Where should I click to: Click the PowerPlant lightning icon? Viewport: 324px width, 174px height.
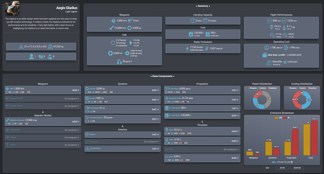tap(167, 89)
